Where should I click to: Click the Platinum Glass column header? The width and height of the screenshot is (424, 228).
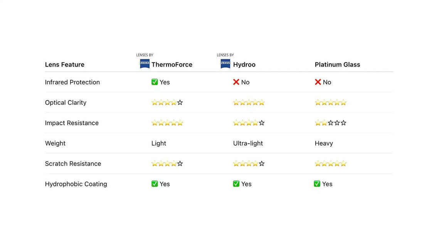pos(337,65)
